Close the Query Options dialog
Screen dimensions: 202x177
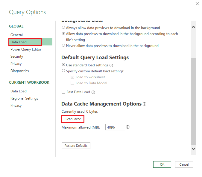[197, 4]
